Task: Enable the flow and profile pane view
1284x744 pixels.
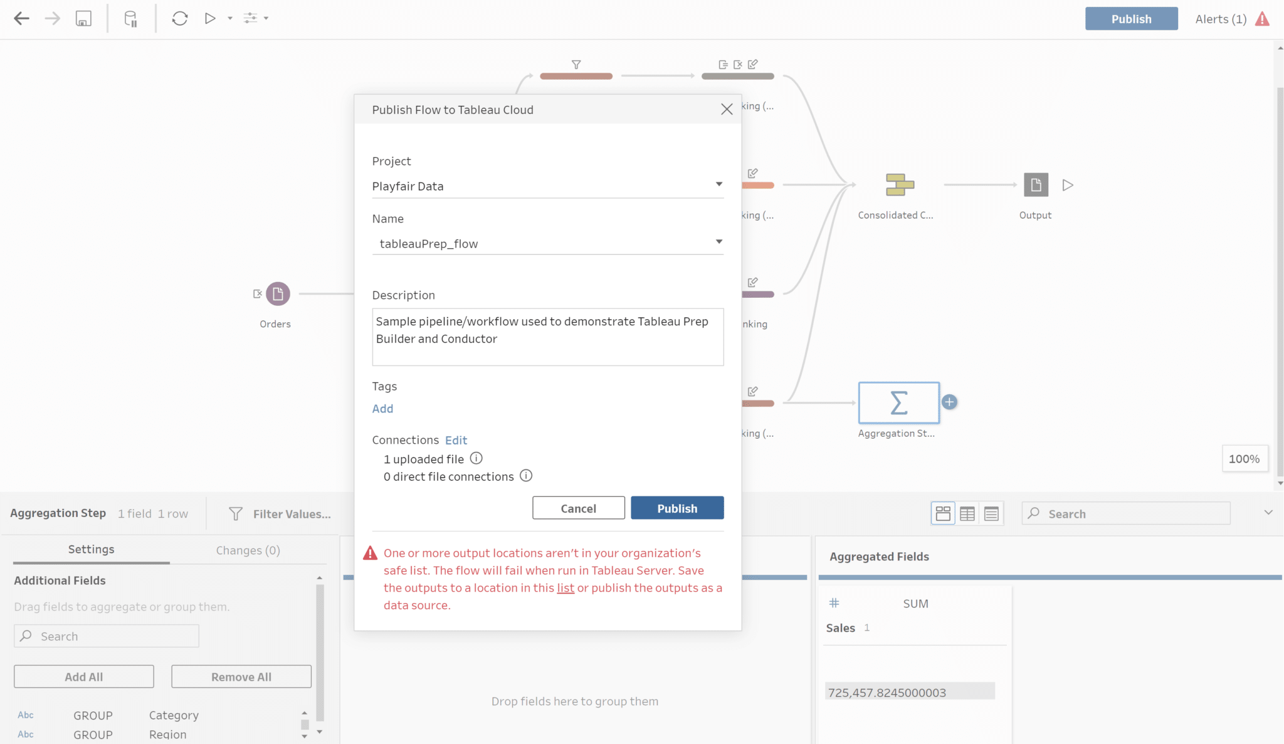Action: pos(943,513)
